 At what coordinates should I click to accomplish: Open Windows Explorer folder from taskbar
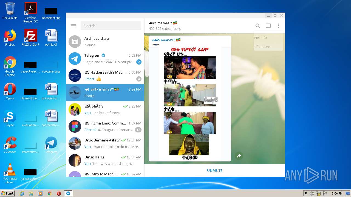(x=31, y=193)
